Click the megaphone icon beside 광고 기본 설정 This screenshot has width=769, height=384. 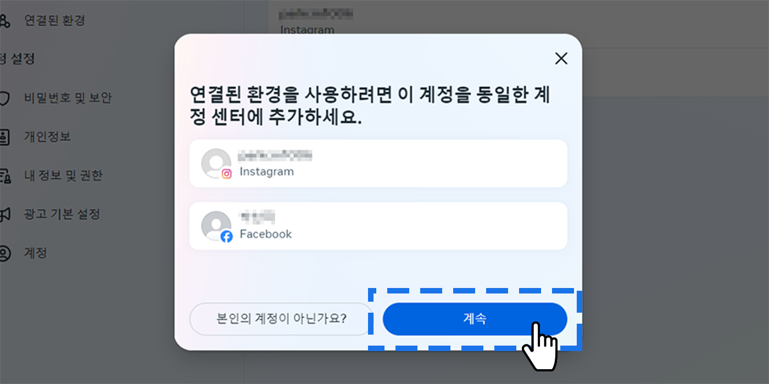(x=4, y=214)
